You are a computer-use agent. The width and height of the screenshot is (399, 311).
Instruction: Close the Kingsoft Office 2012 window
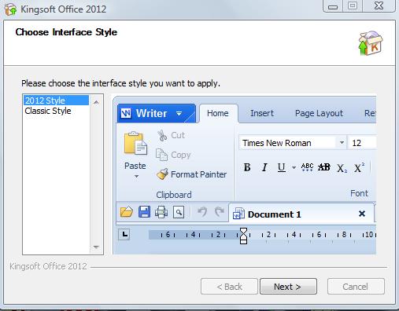coord(379,6)
